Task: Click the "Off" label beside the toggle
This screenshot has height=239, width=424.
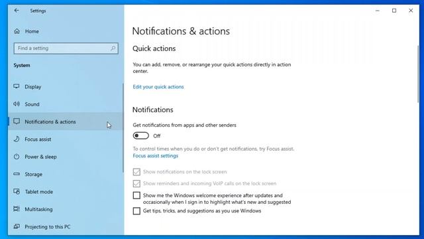Action: point(157,136)
